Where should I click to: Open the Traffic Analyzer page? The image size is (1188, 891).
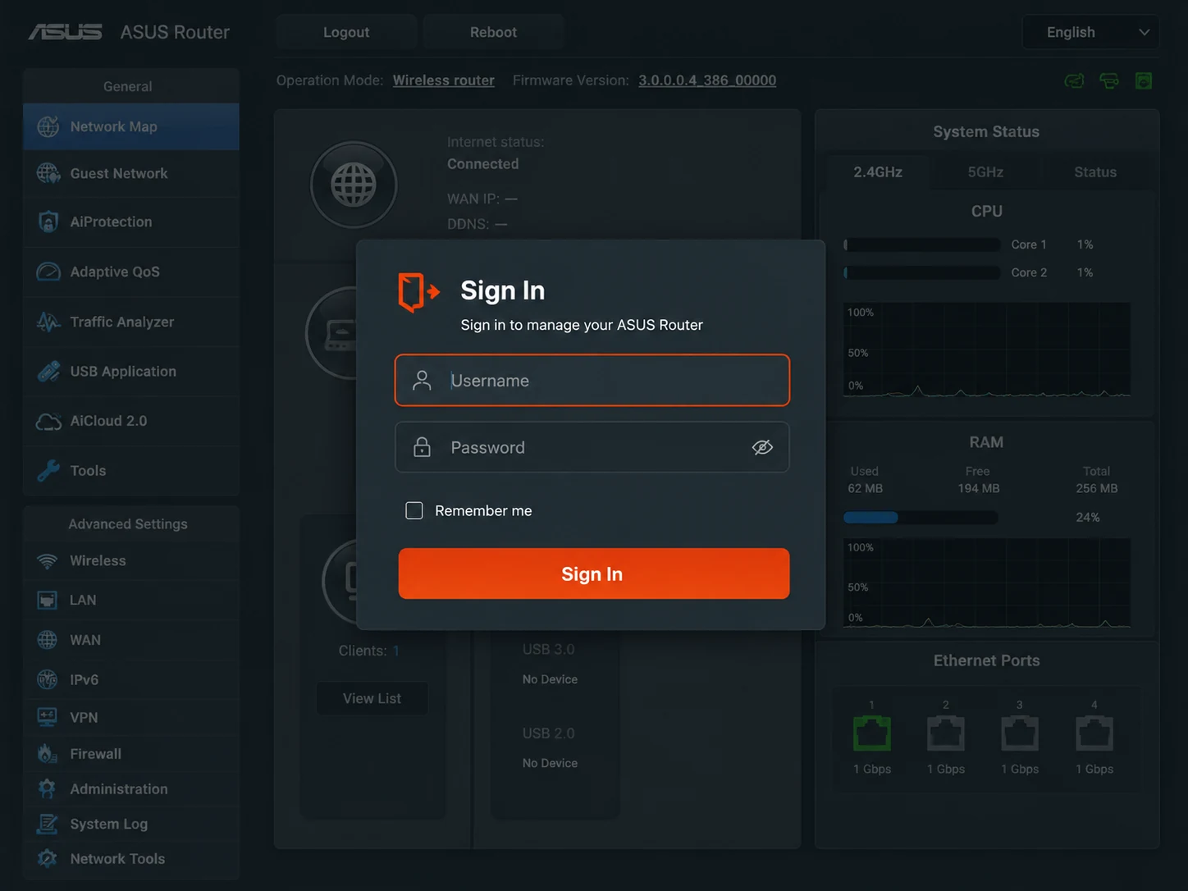131,322
